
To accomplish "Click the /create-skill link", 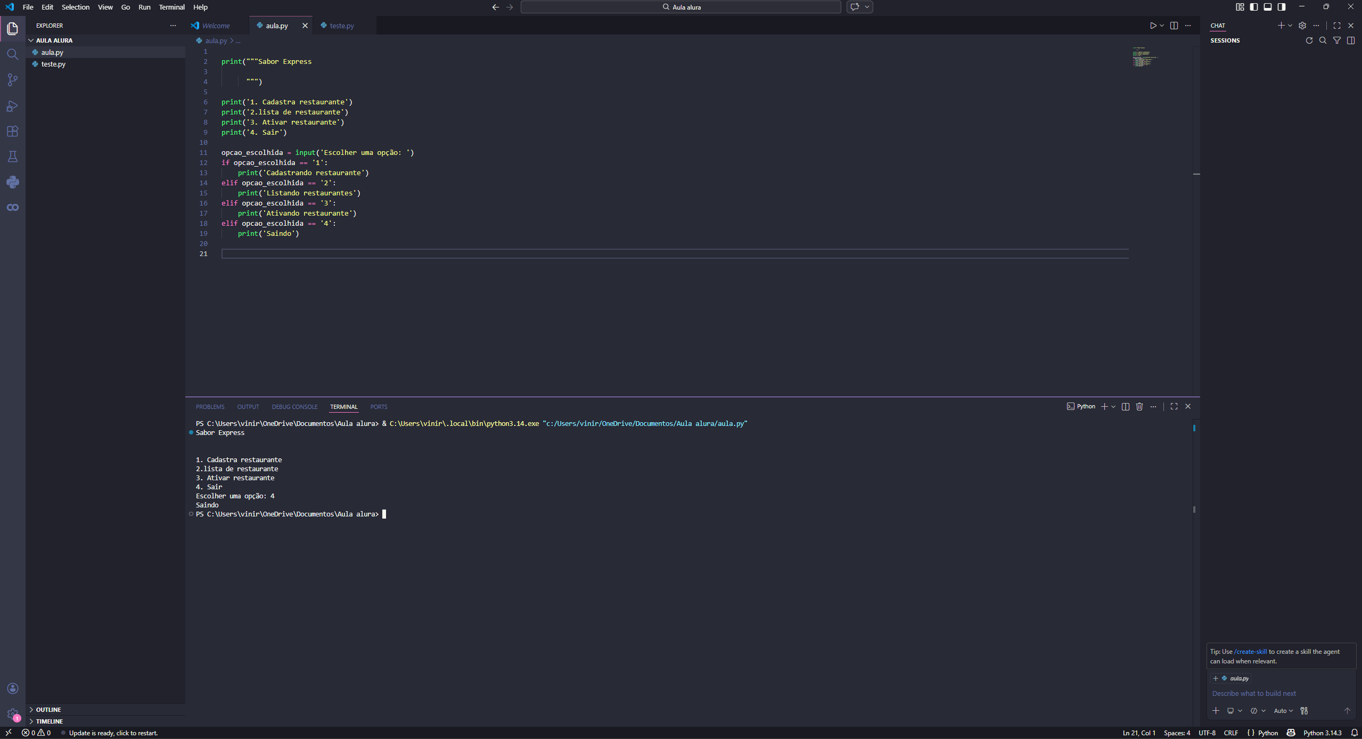I will (1250, 652).
